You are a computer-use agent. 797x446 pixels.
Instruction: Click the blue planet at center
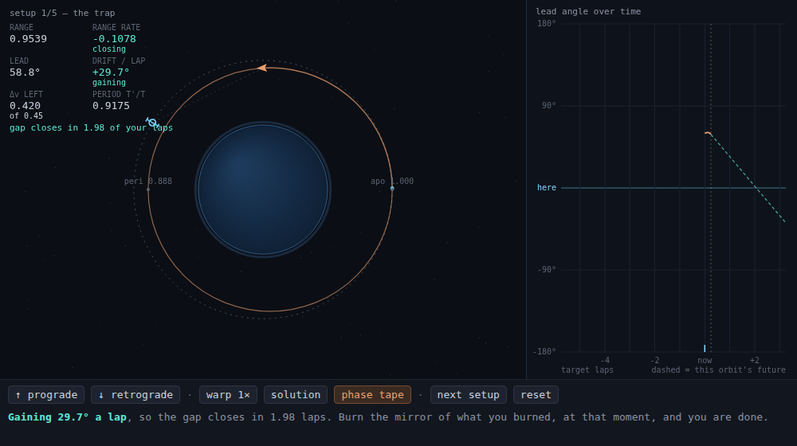point(263,190)
